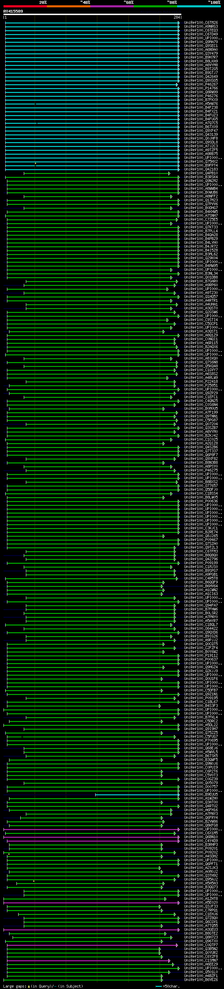Select hit label UniRef100_C6TD49
The image size is (224, 989).
pos(201,34)
